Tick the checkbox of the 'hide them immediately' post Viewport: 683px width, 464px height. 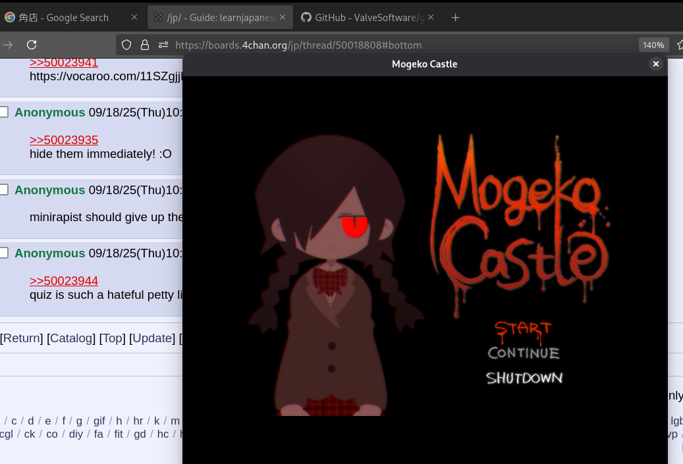click(3, 113)
